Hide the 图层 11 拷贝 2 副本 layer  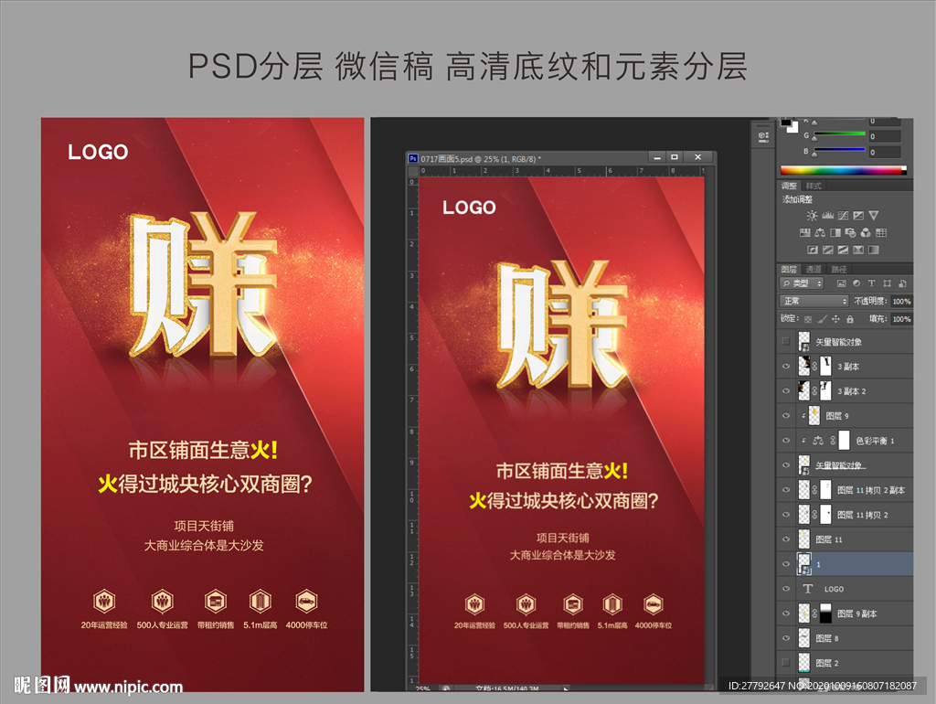point(785,490)
